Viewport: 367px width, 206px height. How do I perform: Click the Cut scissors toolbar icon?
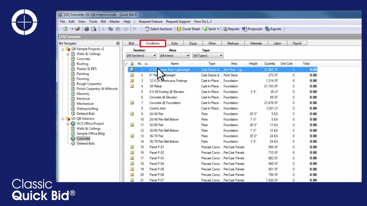coord(103,29)
